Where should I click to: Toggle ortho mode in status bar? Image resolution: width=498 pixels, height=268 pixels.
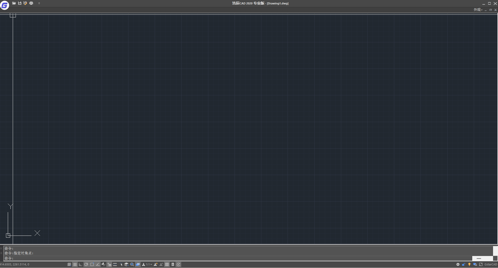tap(81, 264)
